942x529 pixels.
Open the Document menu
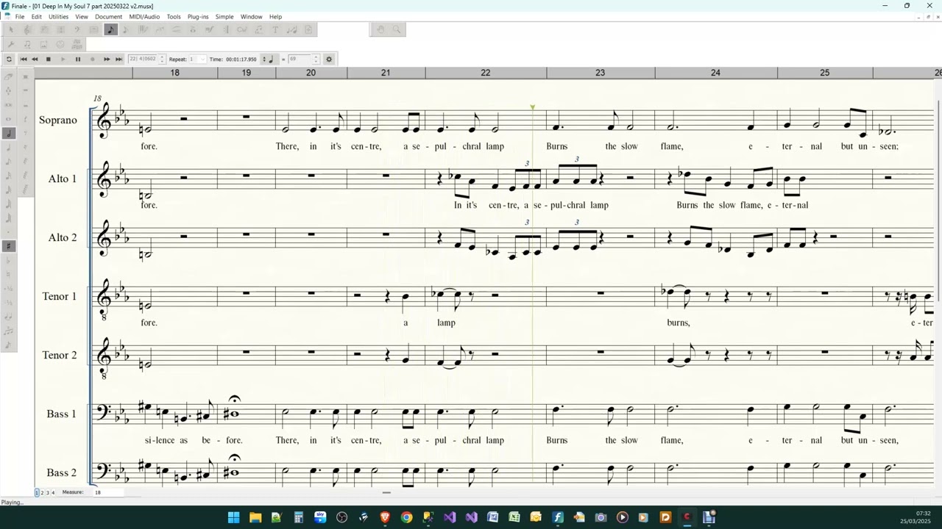pyautogui.click(x=108, y=16)
